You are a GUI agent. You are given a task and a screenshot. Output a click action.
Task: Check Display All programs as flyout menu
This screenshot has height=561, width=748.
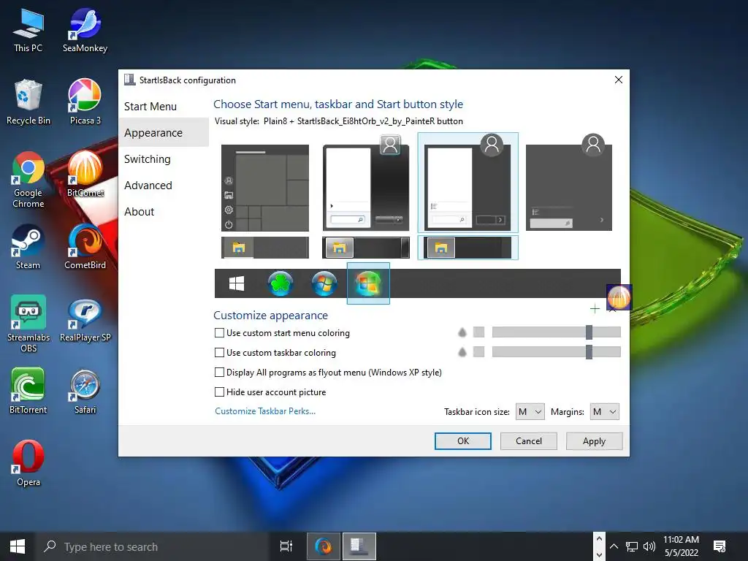click(328, 372)
